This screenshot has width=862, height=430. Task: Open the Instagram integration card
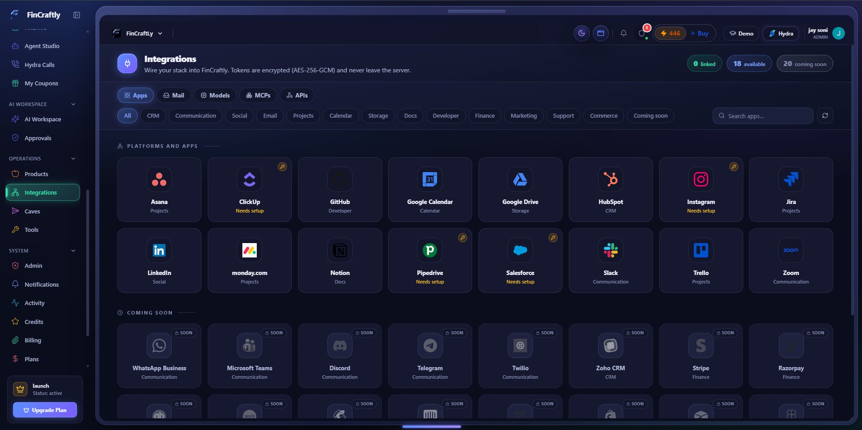[701, 190]
